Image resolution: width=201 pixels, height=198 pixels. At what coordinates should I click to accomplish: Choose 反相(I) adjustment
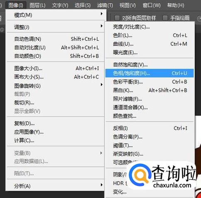point(150,128)
